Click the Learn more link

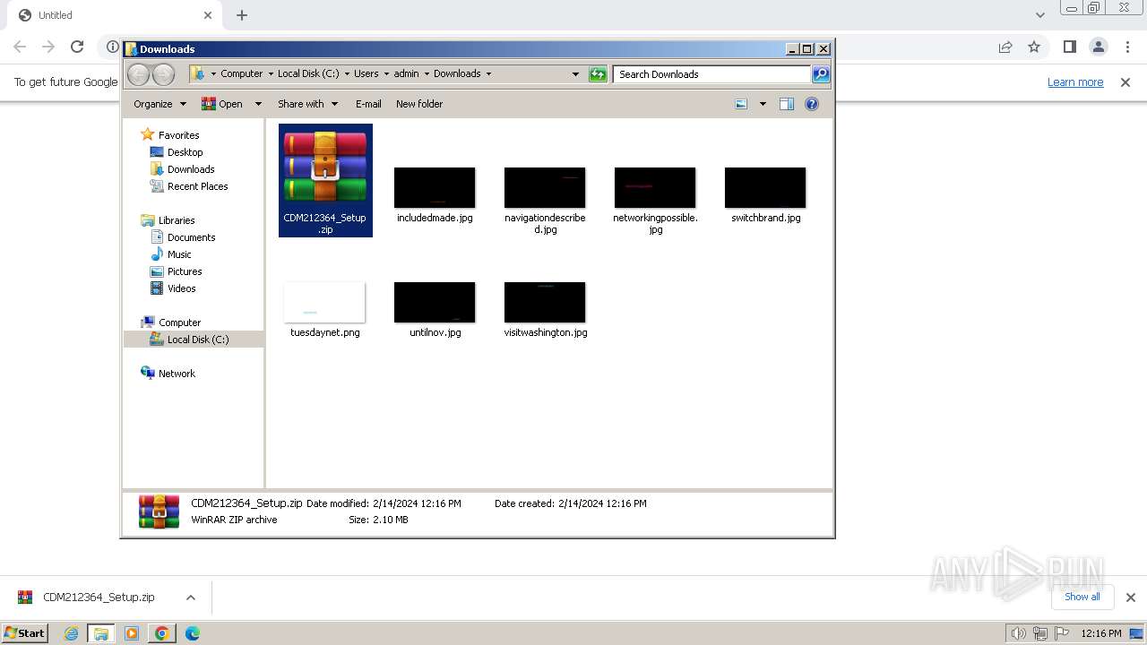1075,82
